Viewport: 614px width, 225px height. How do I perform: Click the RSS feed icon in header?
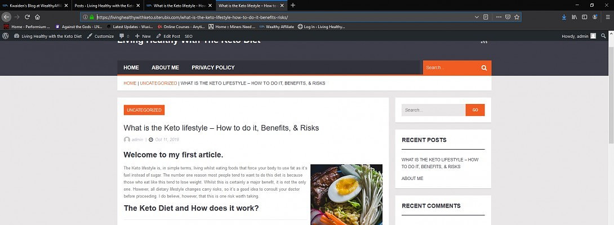(484, 42)
